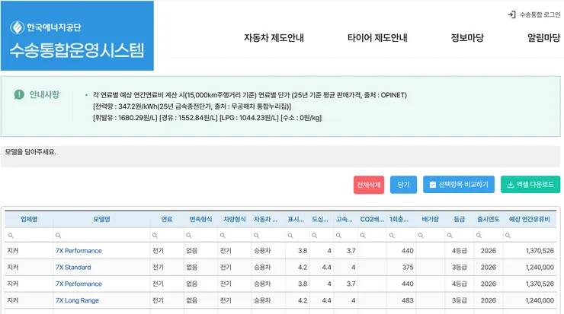Click 지커 in the 7X Long Range row
564x314 pixels.
(13, 300)
